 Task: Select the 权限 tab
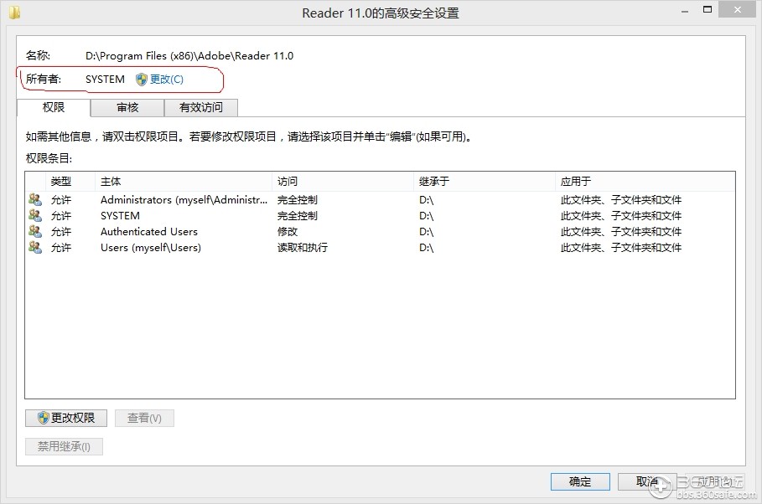53,107
